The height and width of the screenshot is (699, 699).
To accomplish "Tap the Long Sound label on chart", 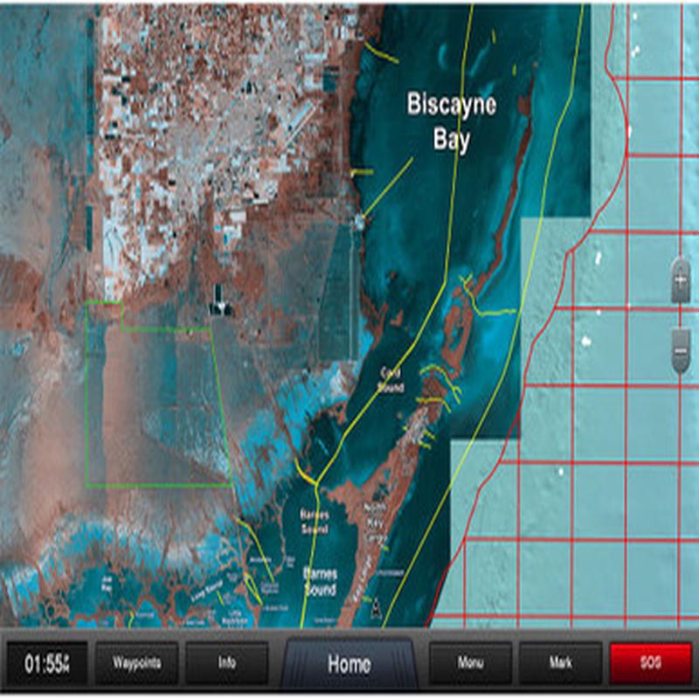I will 207,590.
